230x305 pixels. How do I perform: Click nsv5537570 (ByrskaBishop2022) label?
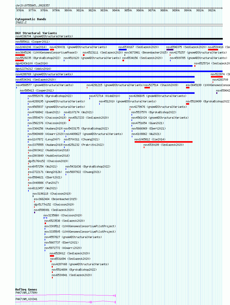(x=154, y=112)
